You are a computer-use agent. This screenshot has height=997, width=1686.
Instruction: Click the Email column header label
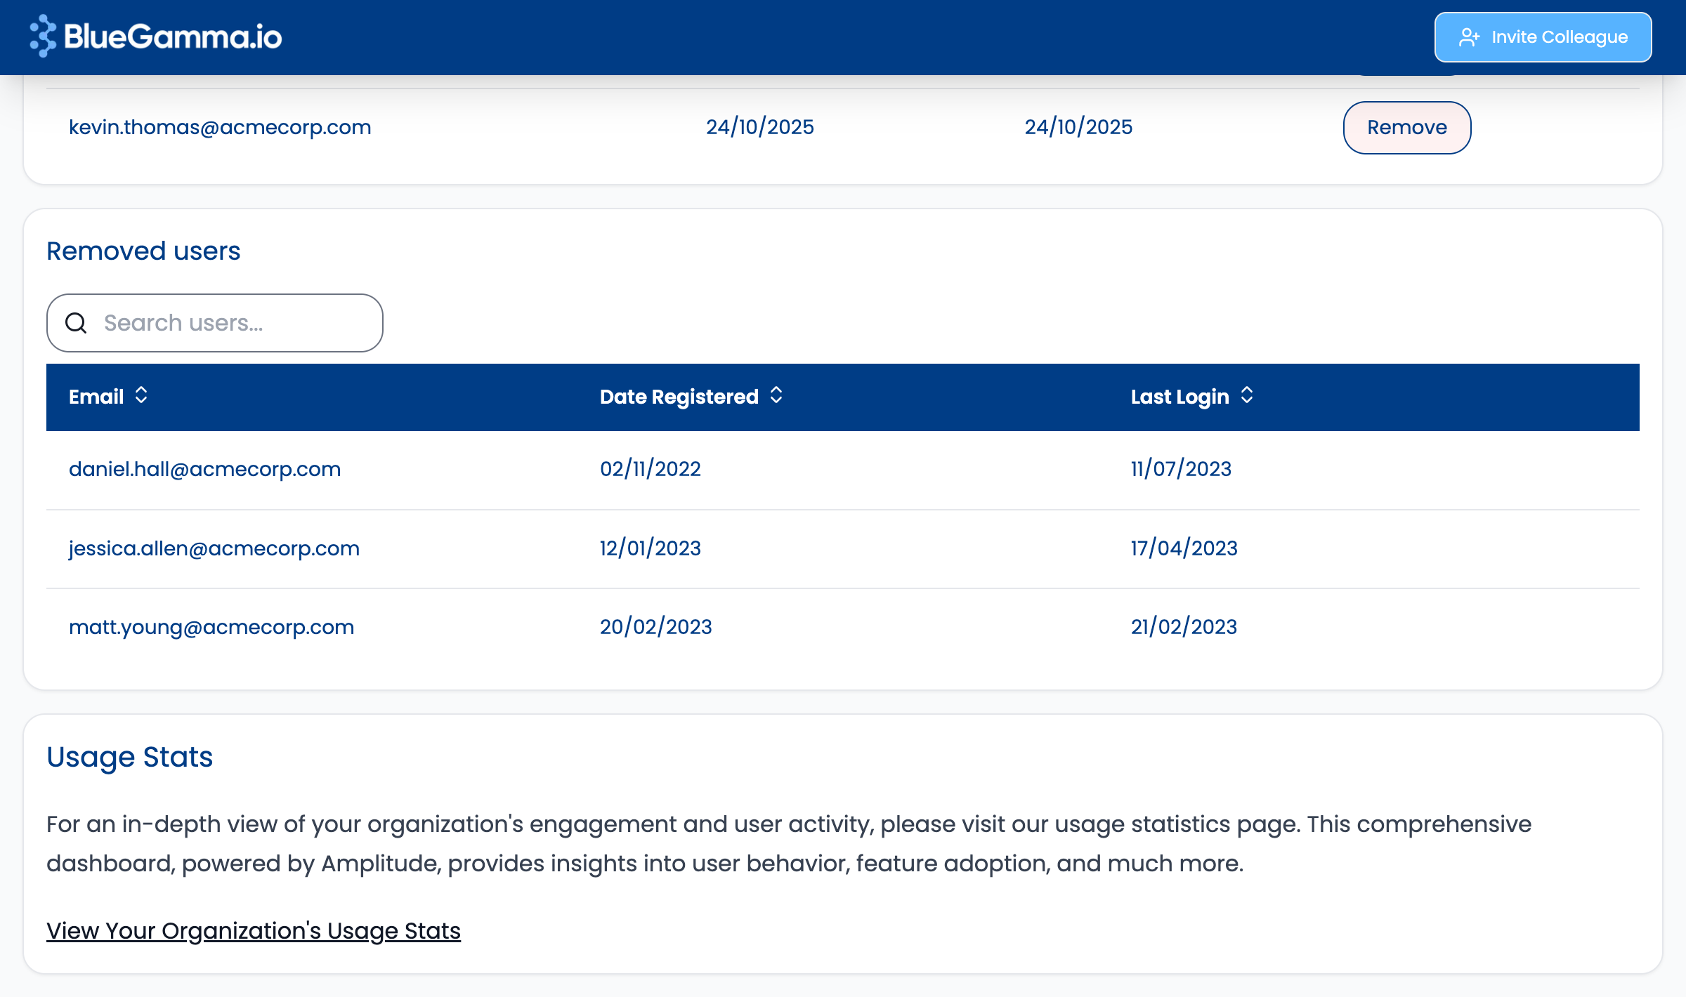pyautogui.click(x=96, y=397)
